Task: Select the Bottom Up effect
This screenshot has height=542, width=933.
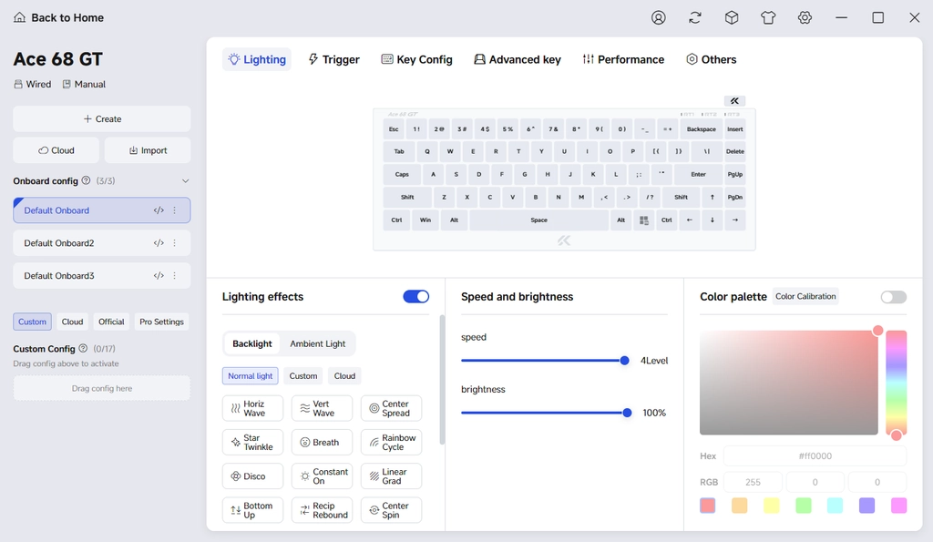Action: pyautogui.click(x=253, y=510)
